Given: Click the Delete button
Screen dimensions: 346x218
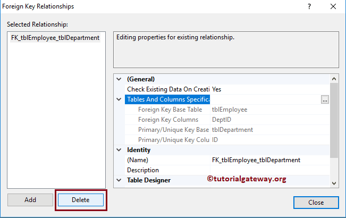Looking at the screenshot, I should pos(81,200).
